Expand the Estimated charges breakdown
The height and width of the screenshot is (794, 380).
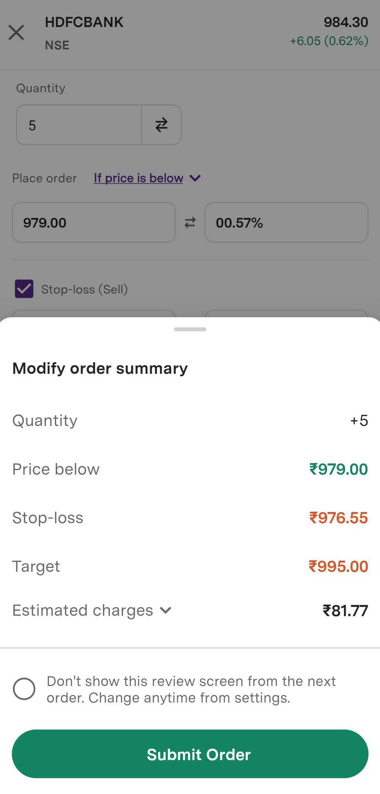(165, 610)
